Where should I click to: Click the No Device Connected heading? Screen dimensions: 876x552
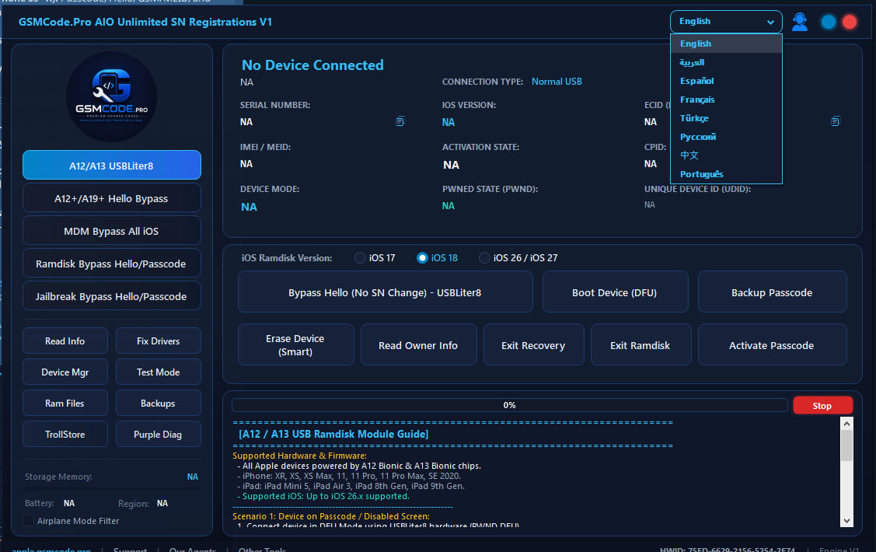pyautogui.click(x=312, y=65)
